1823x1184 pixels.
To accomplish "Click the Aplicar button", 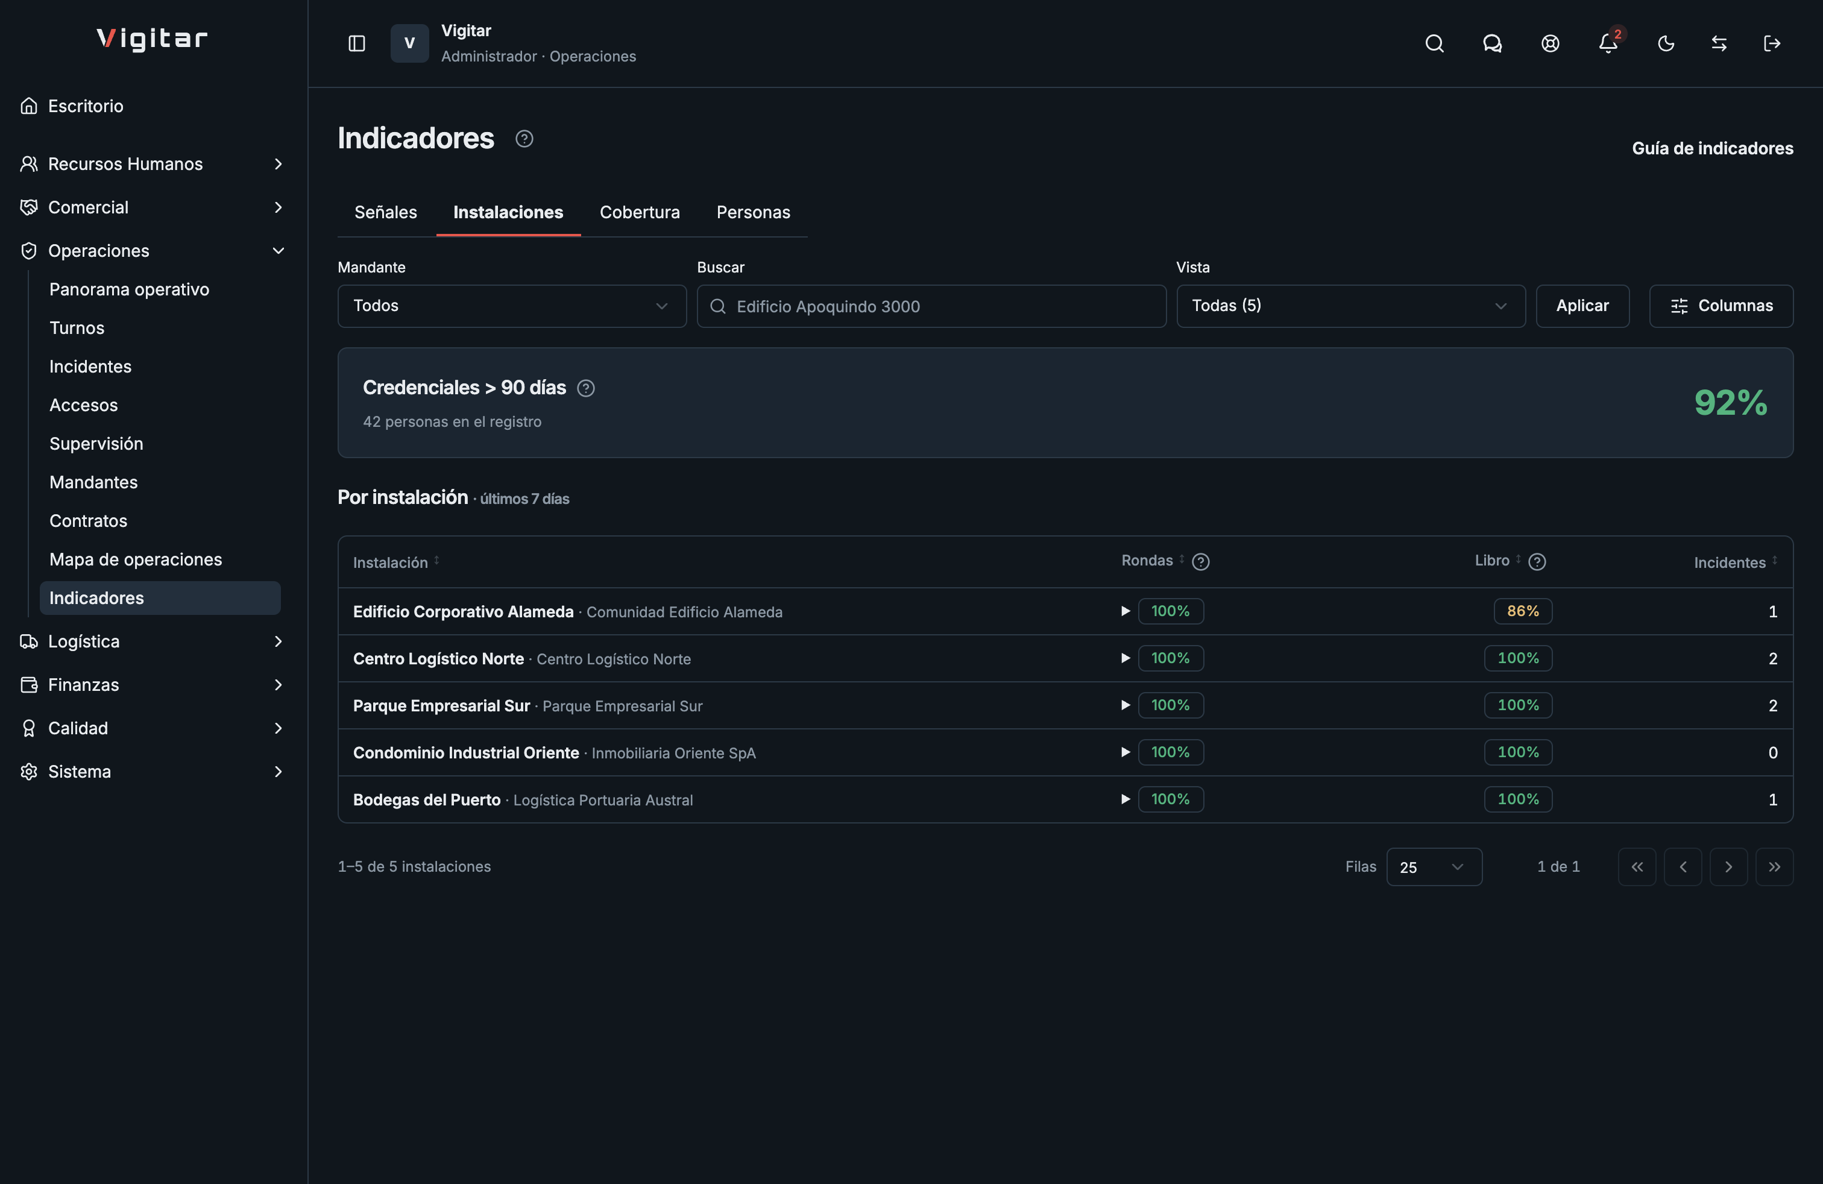I will [x=1582, y=306].
